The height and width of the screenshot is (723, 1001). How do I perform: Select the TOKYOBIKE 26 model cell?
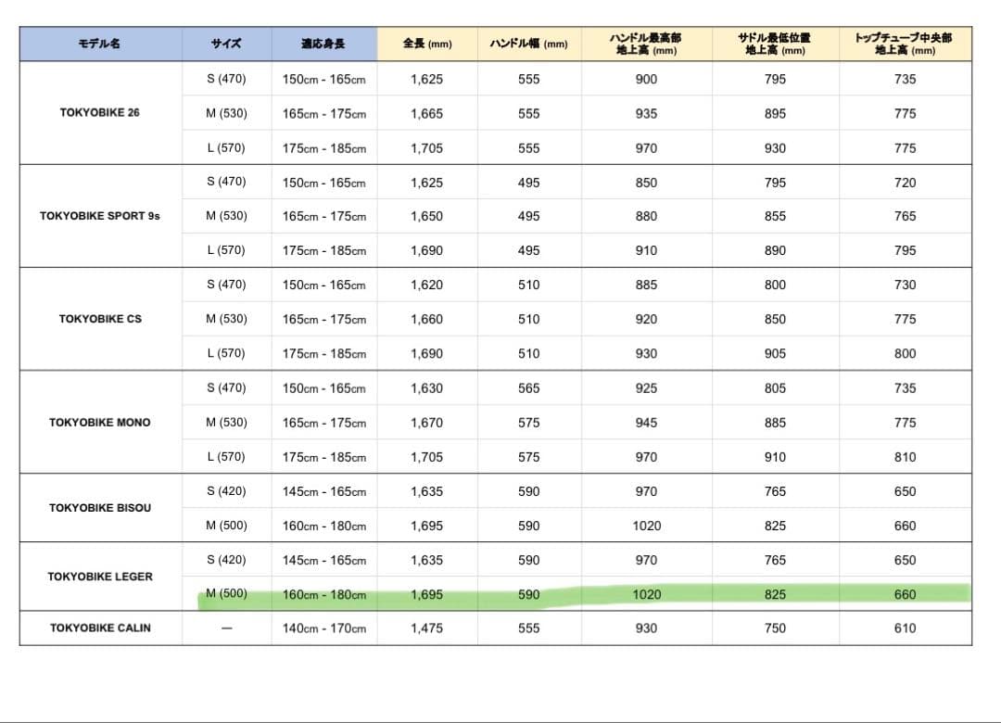100,113
